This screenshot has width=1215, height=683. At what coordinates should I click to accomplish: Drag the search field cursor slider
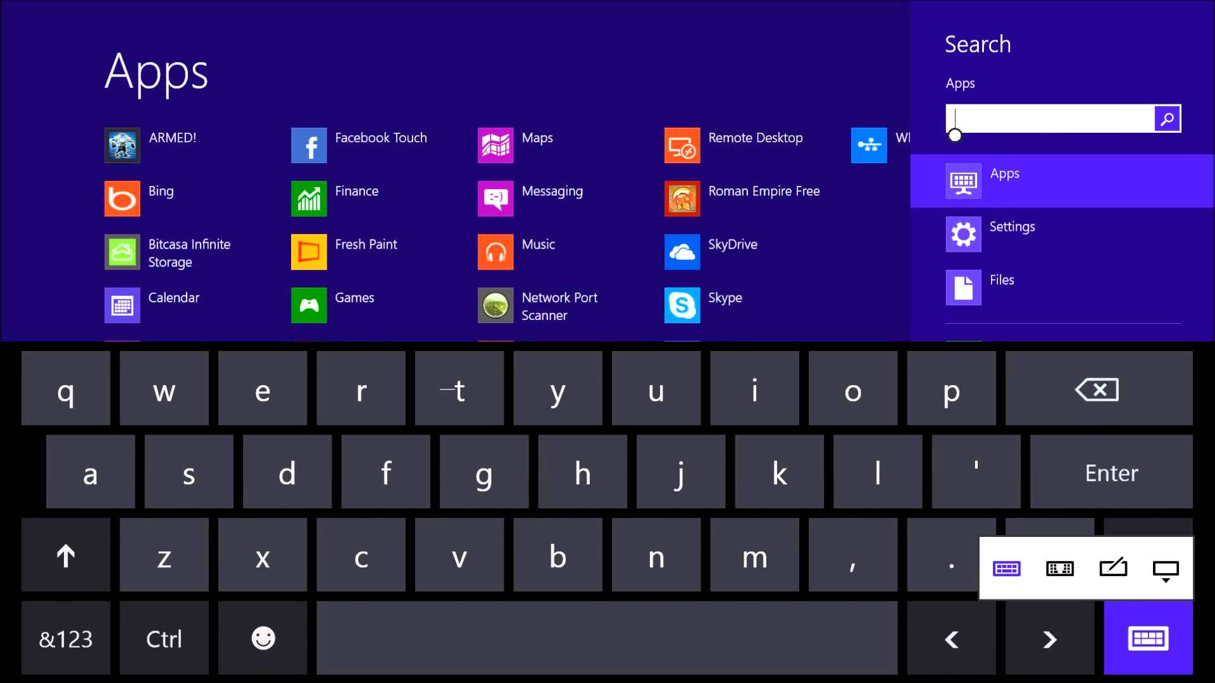(x=956, y=135)
